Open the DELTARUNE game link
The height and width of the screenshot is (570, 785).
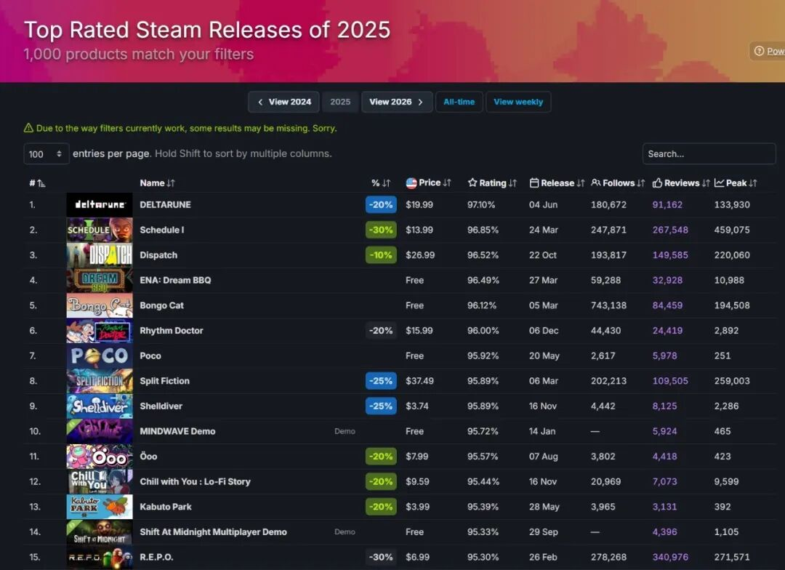click(165, 205)
